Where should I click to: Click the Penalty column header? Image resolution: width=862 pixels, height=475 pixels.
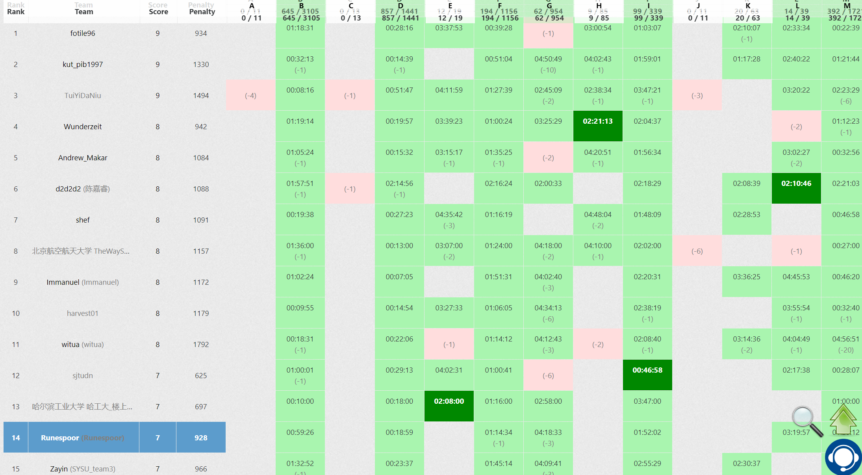[x=202, y=12]
